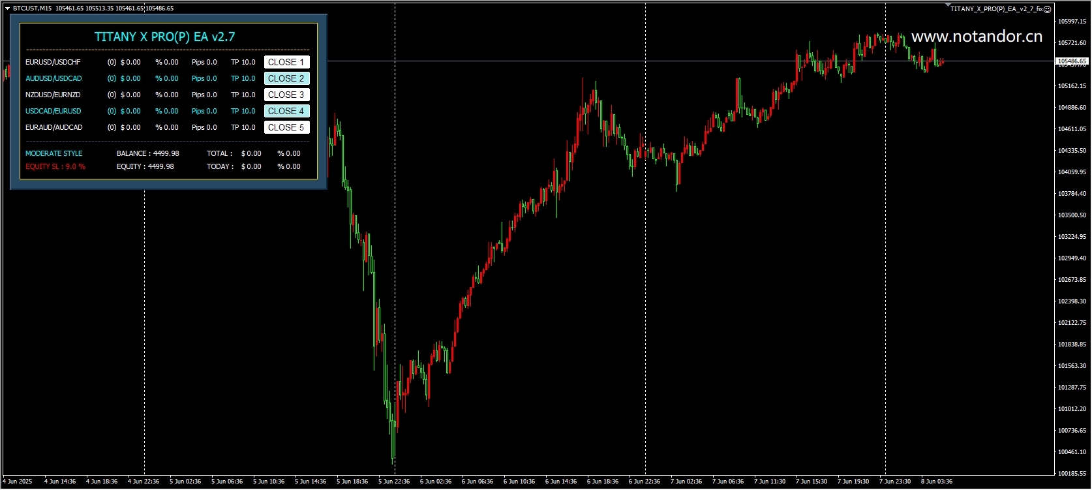The width and height of the screenshot is (1092, 490).
Task: Click the smiley face EA status icon
Action: (1048, 9)
